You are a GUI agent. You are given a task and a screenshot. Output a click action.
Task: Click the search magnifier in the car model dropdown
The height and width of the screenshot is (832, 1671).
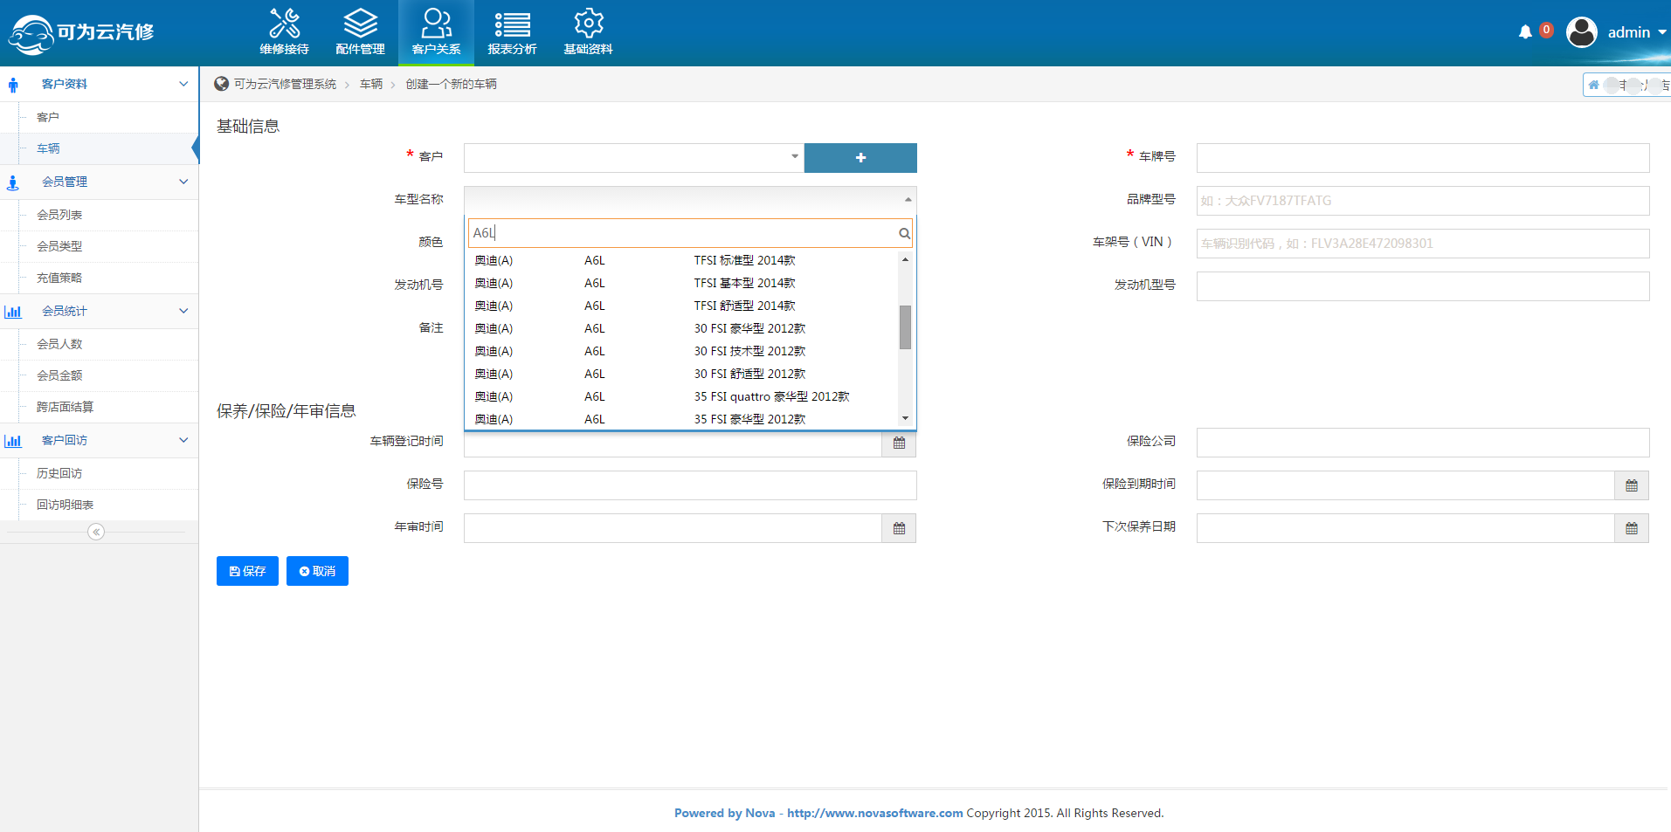904,233
